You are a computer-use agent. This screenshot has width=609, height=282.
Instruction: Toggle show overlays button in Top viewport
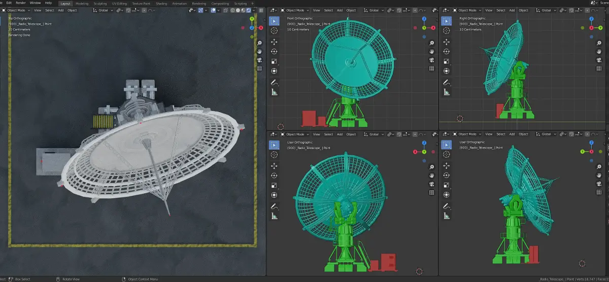click(213, 10)
